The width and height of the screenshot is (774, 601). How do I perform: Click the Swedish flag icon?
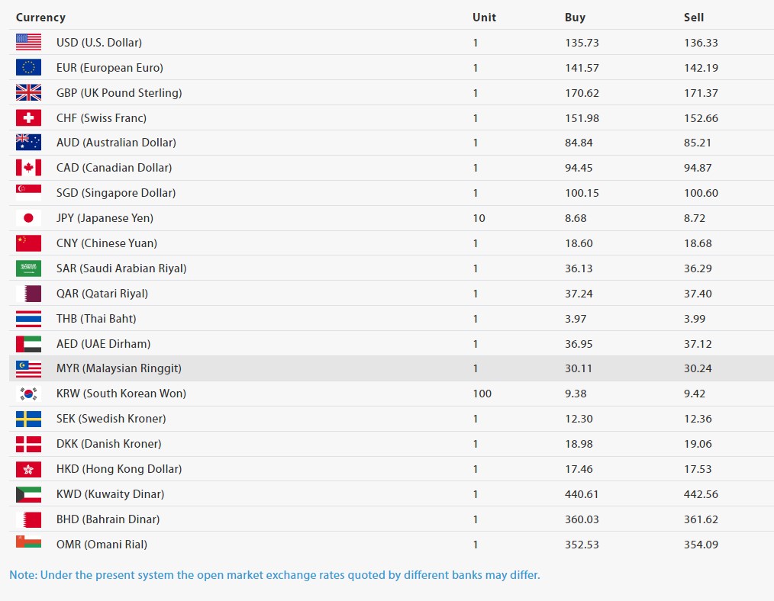tap(28, 419)
